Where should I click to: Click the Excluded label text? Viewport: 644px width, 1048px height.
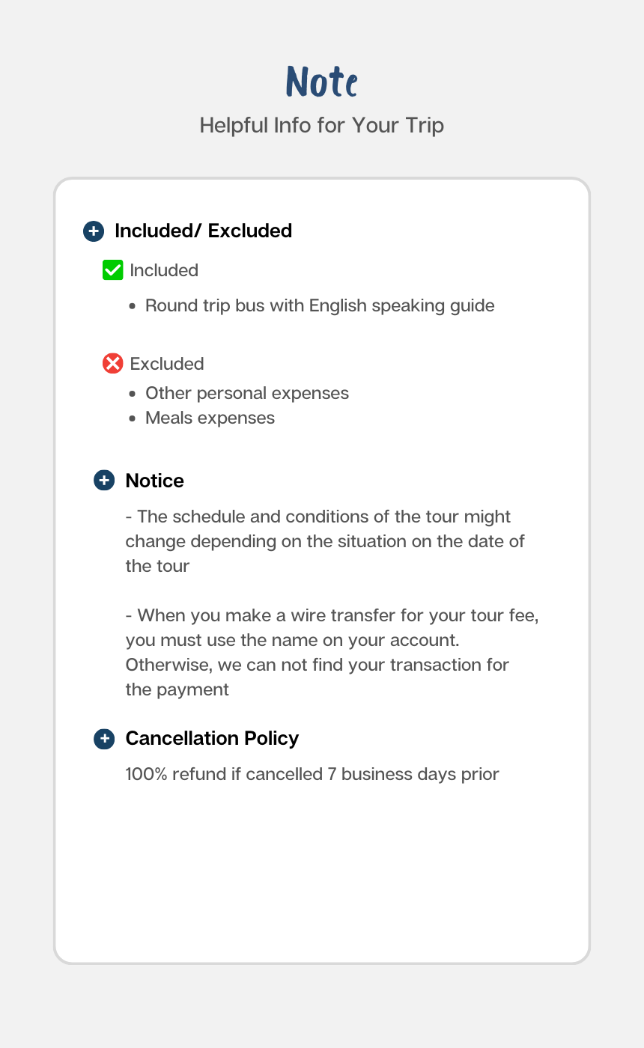click(167, 364)
